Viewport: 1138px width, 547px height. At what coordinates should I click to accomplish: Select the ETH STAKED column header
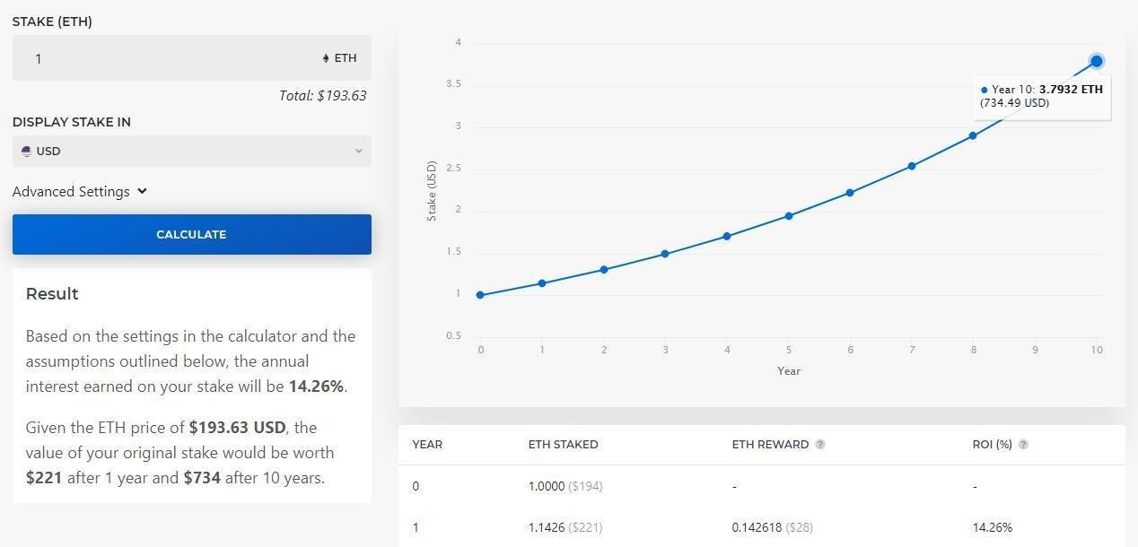pos(563,444)
